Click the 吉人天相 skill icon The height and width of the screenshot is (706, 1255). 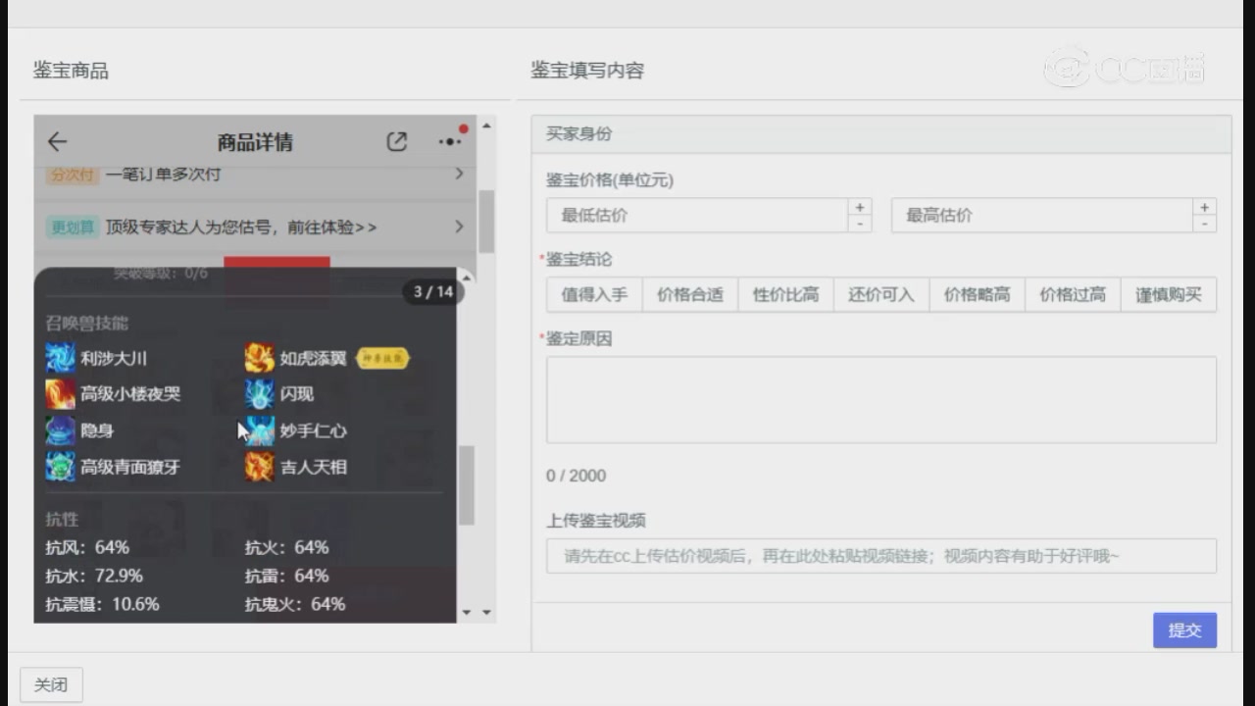[x=260, y=467]
